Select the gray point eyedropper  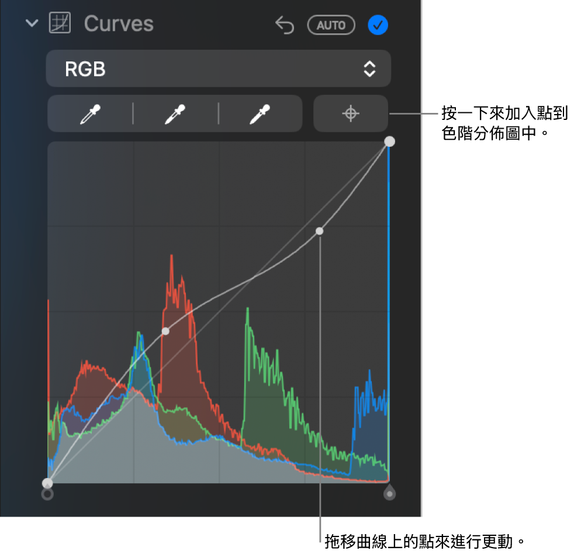[x=175, y=114]
